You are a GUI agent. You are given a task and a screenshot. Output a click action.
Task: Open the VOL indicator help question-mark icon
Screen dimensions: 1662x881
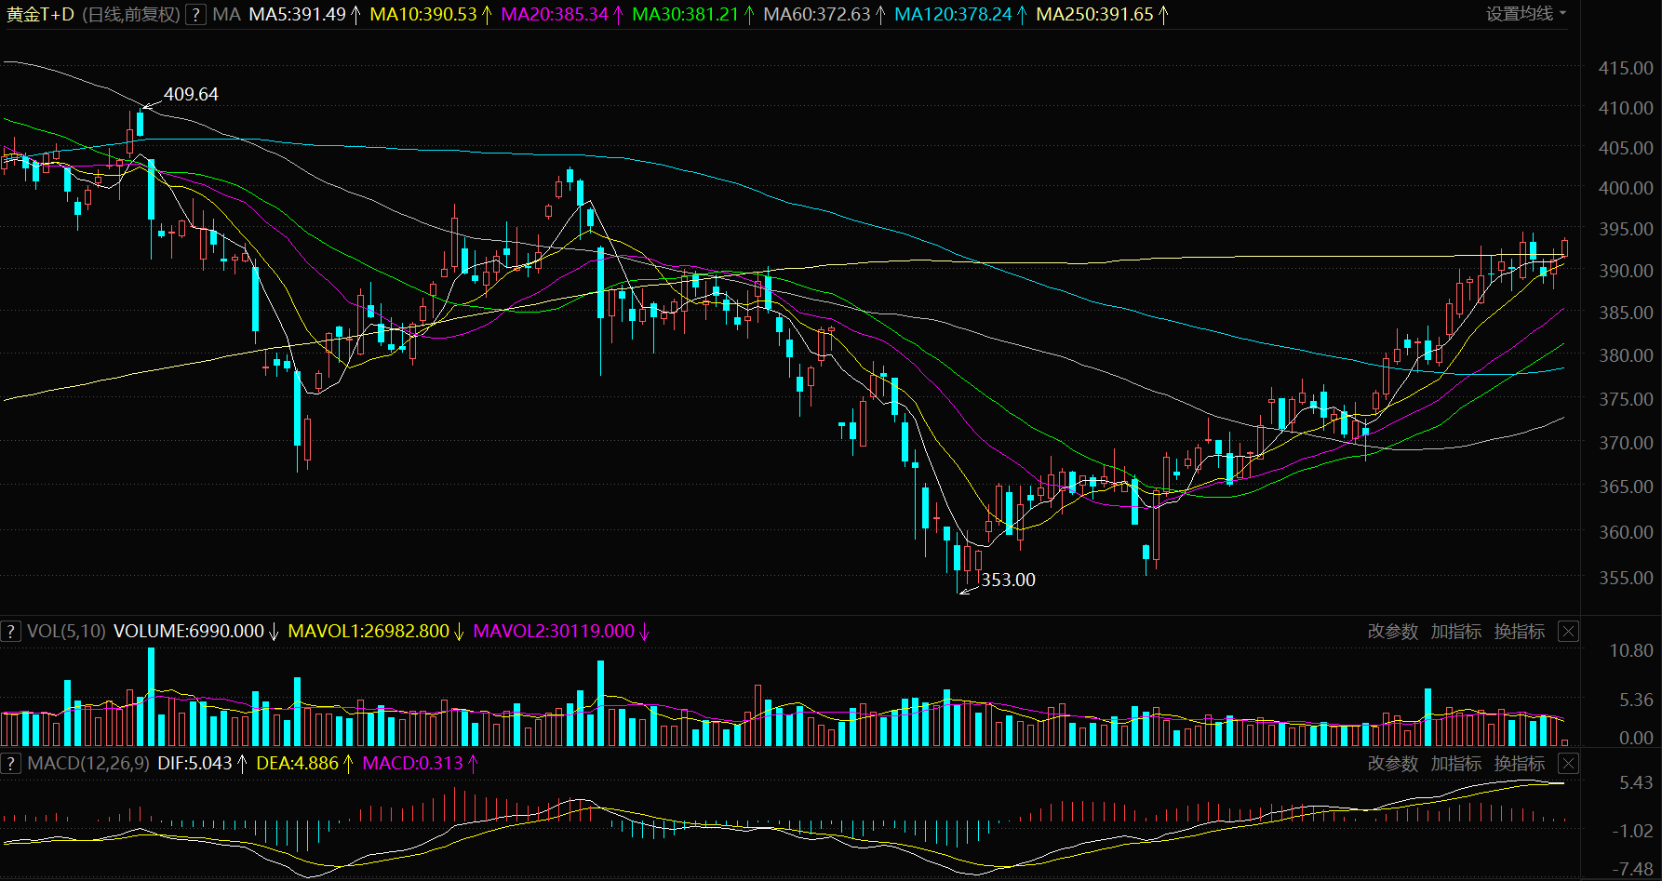coord(10,632)
